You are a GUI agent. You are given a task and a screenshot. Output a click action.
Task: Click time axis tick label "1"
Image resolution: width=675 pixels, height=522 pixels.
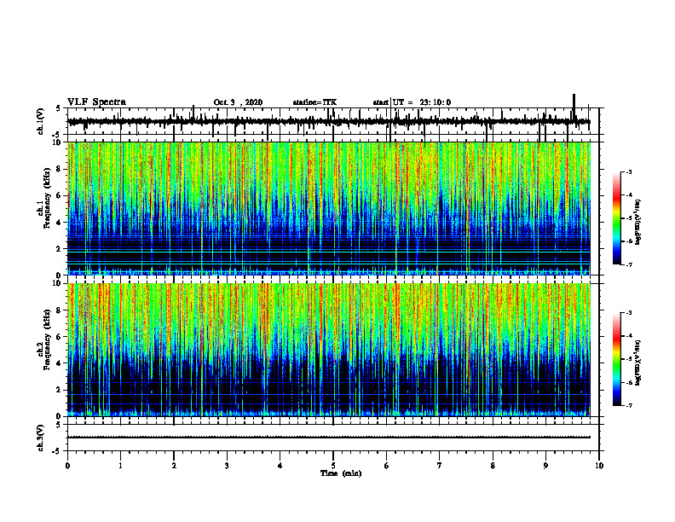click(120, 466)
